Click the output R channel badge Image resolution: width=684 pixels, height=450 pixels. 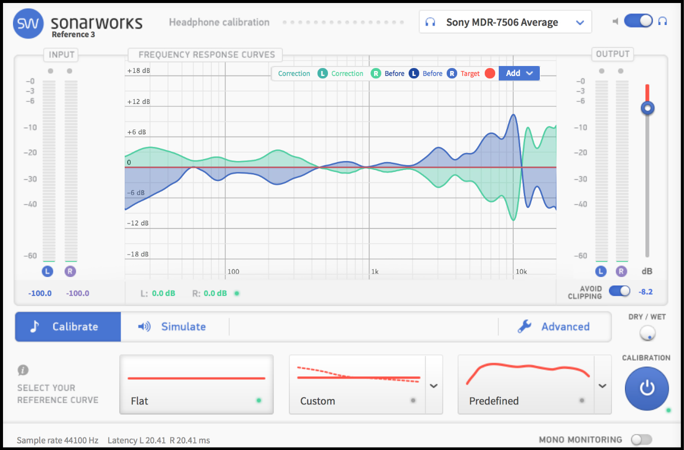pos(621,271)
